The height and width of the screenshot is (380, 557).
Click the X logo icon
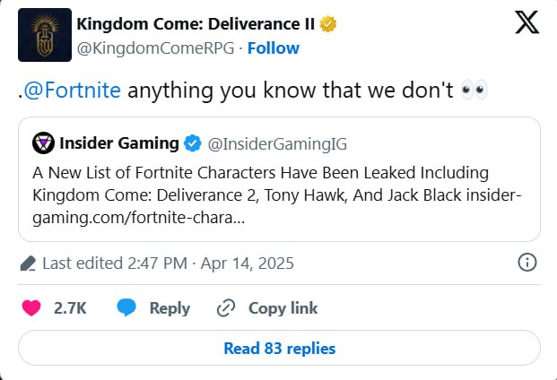tap(527, 23)
